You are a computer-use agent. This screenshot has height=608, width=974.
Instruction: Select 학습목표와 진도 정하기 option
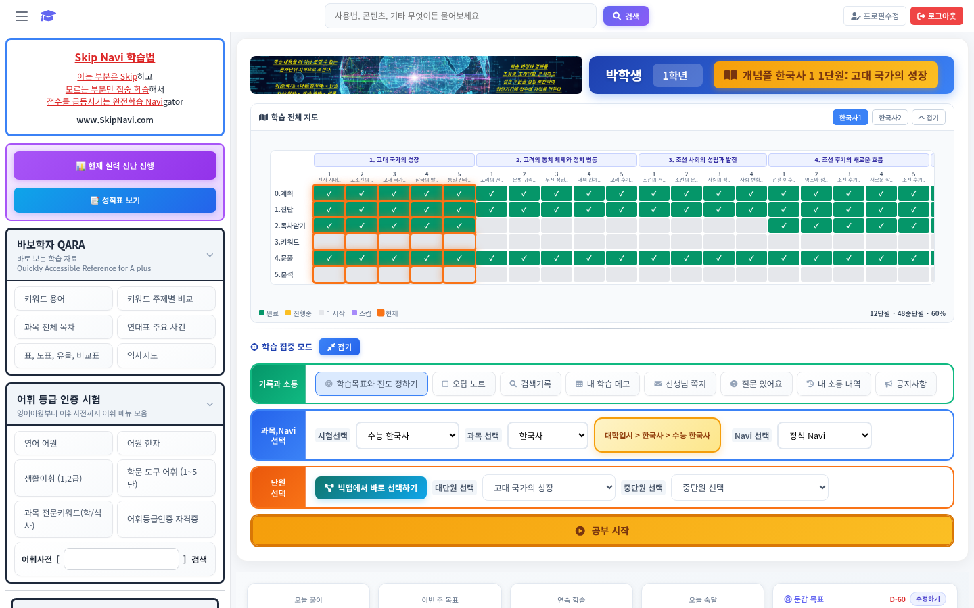tap(371, 384)
